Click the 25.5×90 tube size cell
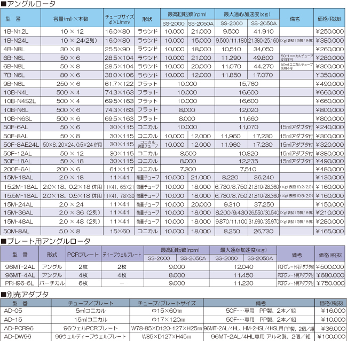 (x=117, y=49)
